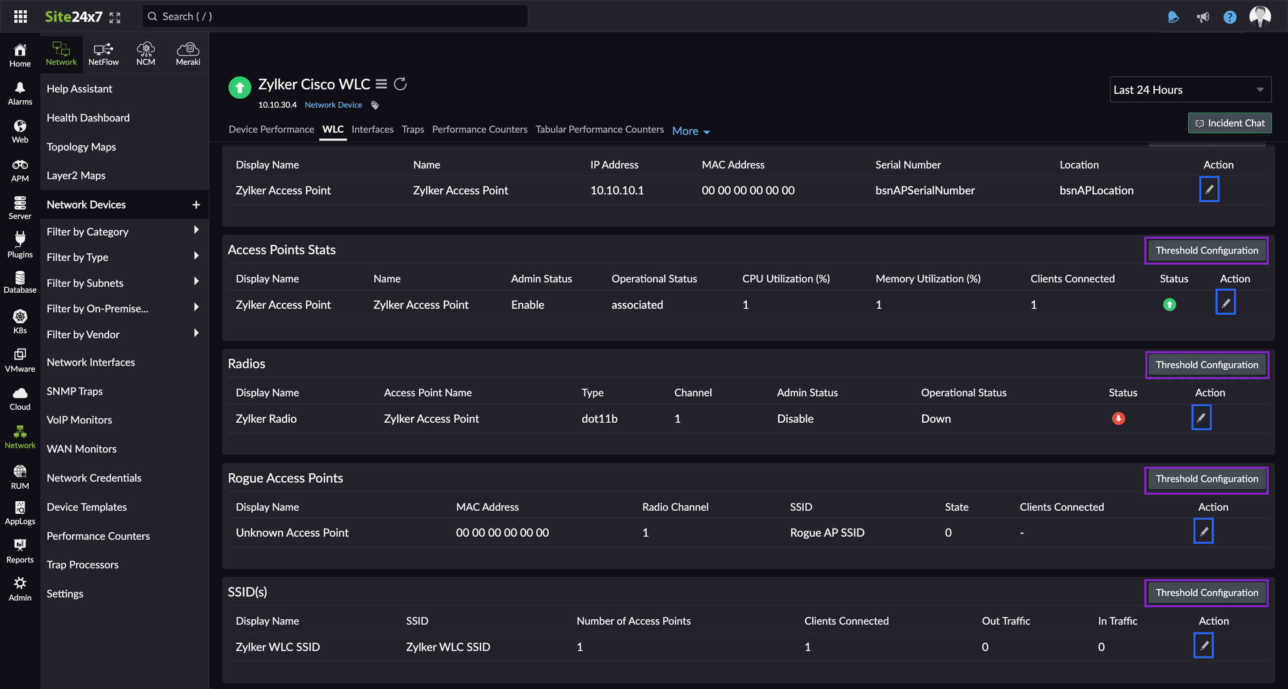The image size is (1288, 689).
Task: Click the tag icon next to Network Device
Action: click(375, 105)
